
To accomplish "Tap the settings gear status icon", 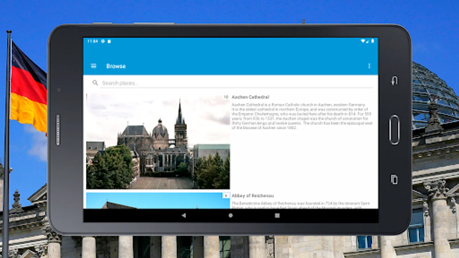I will coord(103,41).
